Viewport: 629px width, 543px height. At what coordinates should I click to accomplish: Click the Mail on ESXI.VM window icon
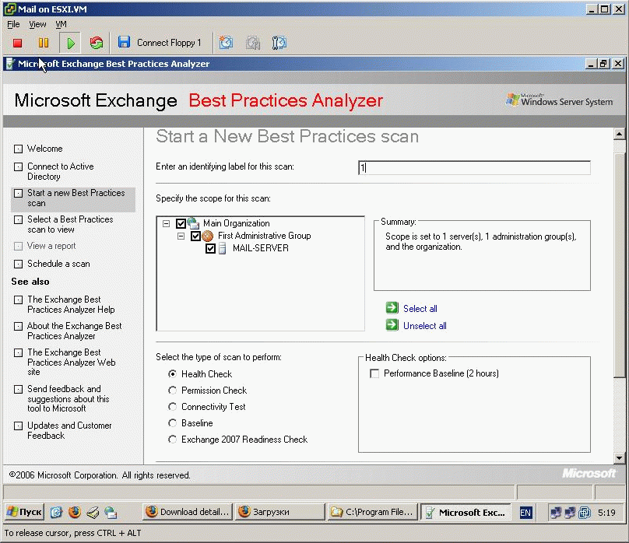pyautogui.click(x=9, y=9)
